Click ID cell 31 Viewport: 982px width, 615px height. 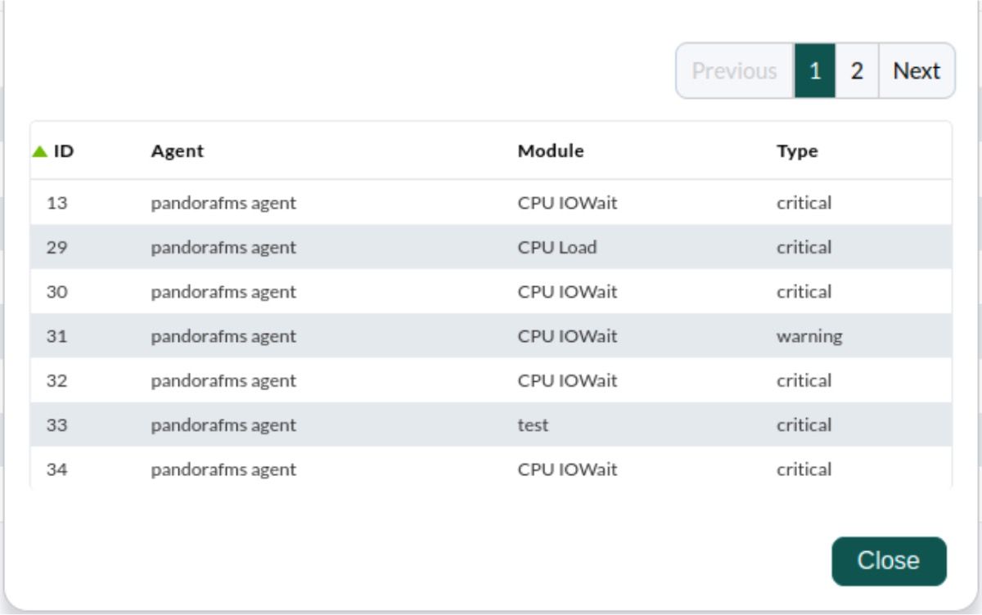[x=56, y=336]
